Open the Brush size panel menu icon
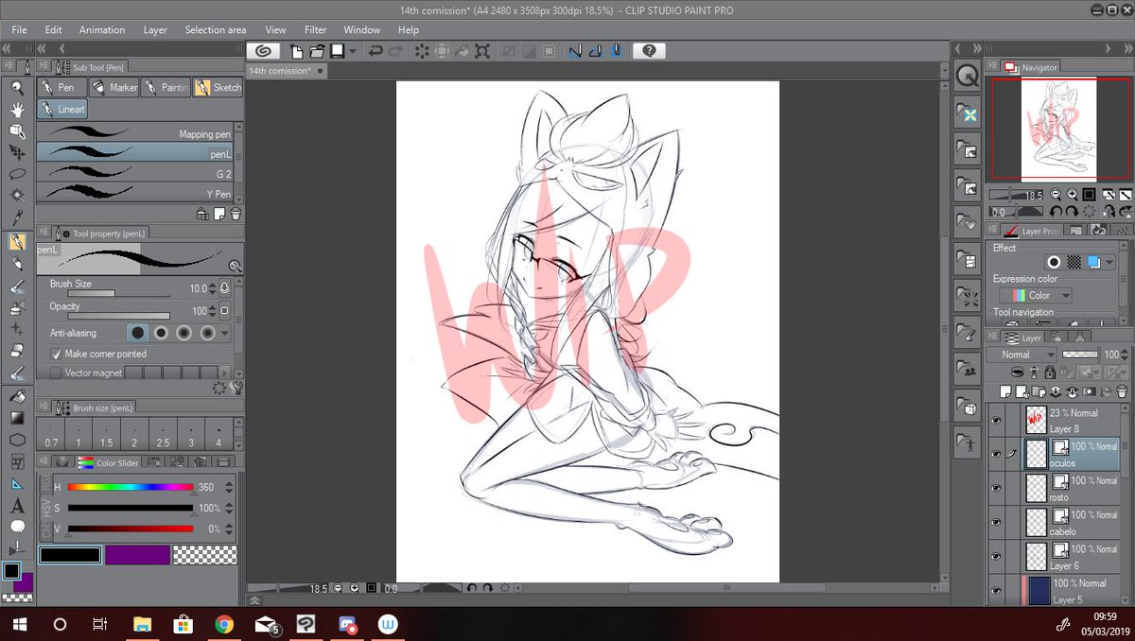 (44, 407)
